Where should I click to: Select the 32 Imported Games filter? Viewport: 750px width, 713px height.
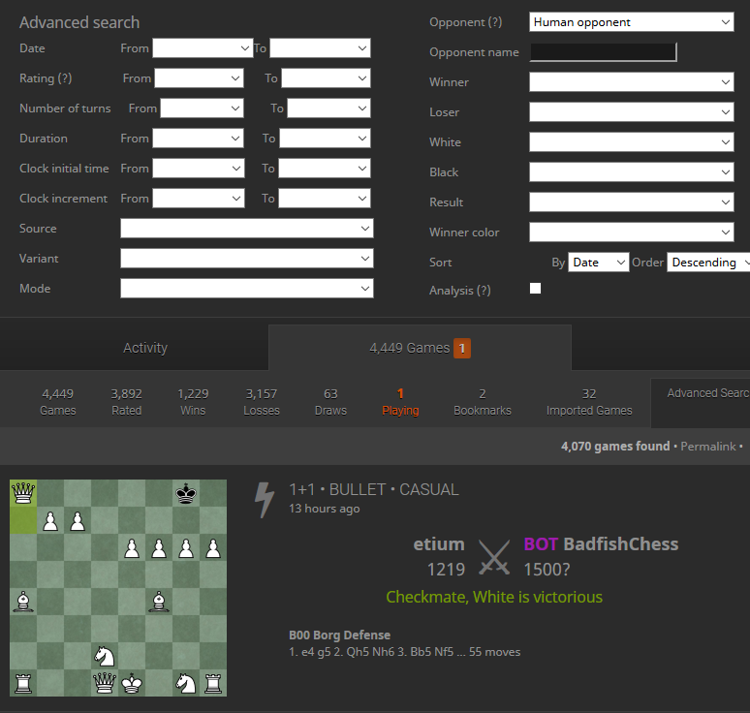[x=589, y=402]
